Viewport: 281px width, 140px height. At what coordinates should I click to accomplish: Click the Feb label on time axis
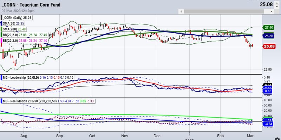(x=220, y=135)
